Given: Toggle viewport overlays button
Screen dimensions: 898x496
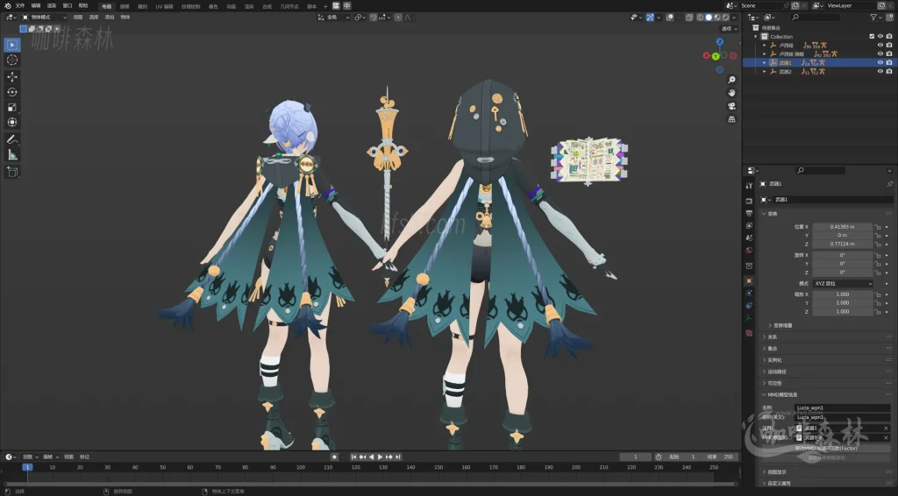Looking at the screenshot, I should pos(669,18).
